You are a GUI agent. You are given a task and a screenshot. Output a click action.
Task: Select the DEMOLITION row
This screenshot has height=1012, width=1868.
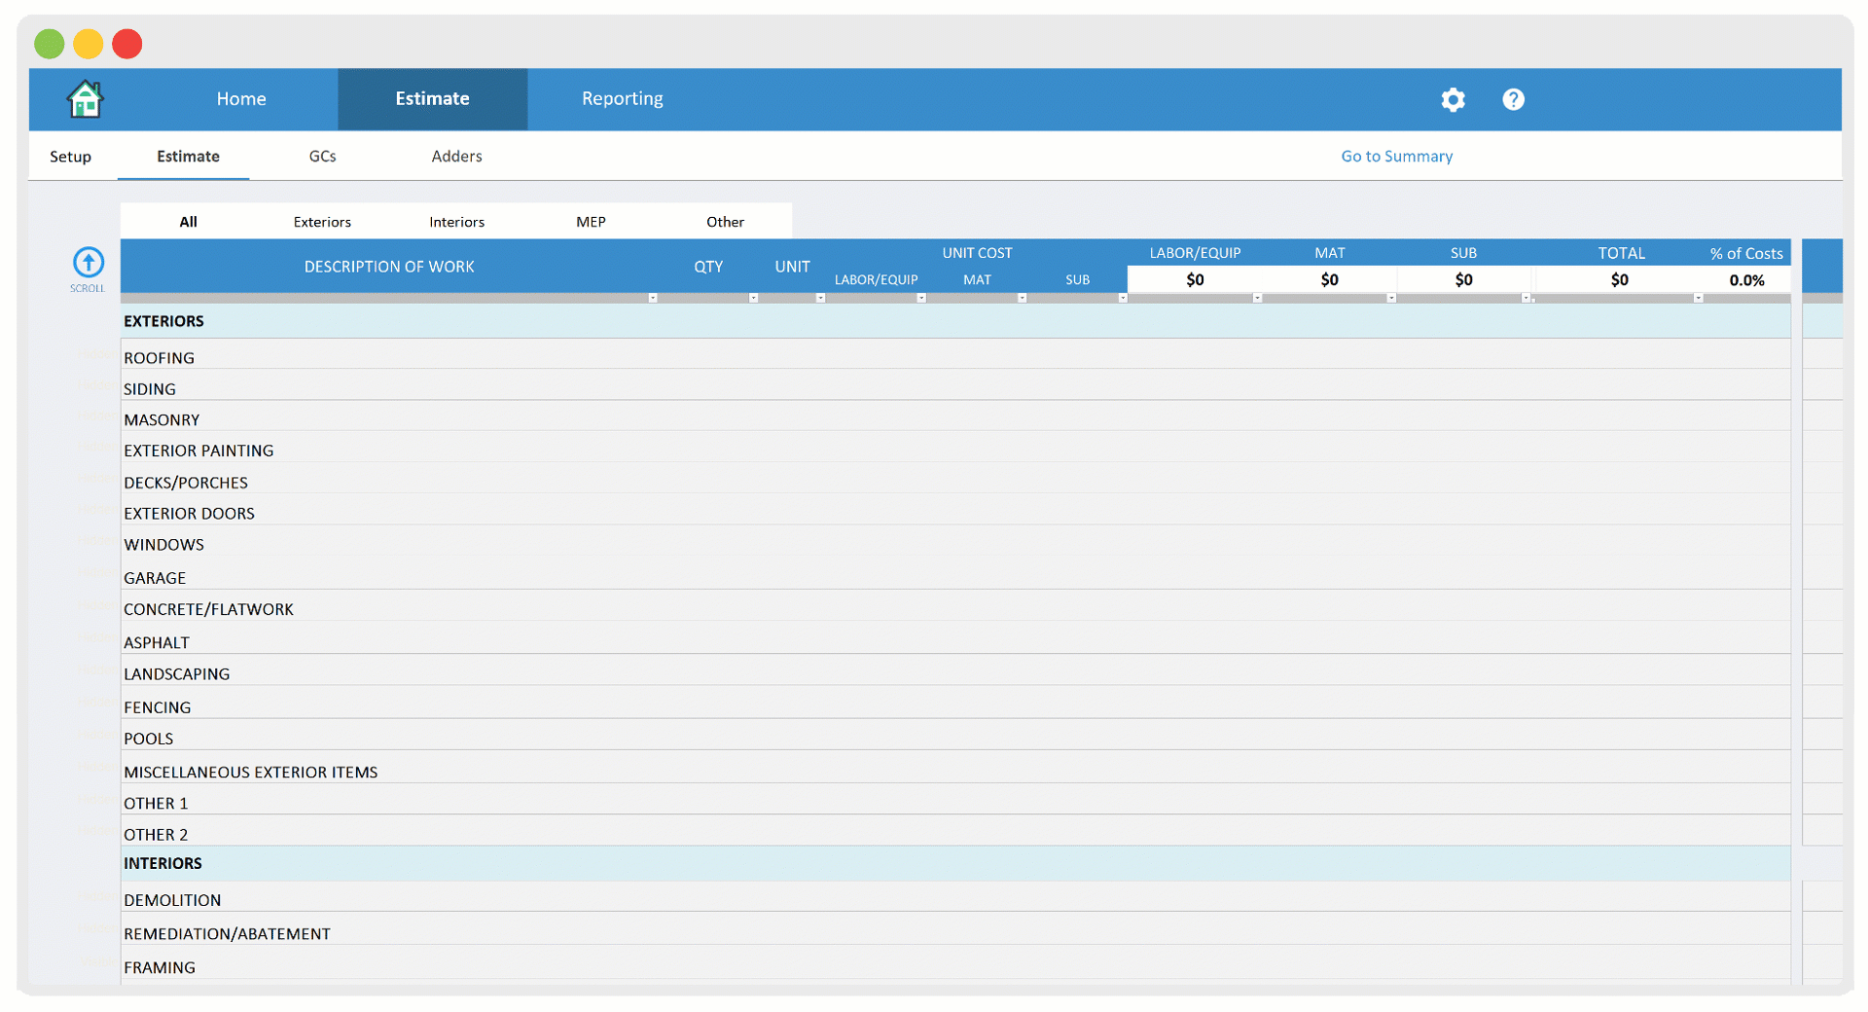pyautogui.click(x=955, y=898)
